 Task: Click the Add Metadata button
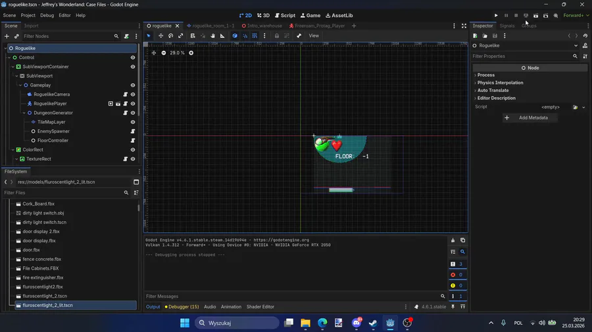(530, 118)
